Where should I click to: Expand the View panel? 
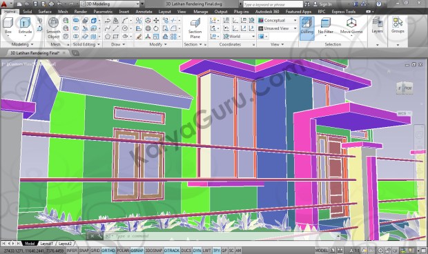click(277, 44)
